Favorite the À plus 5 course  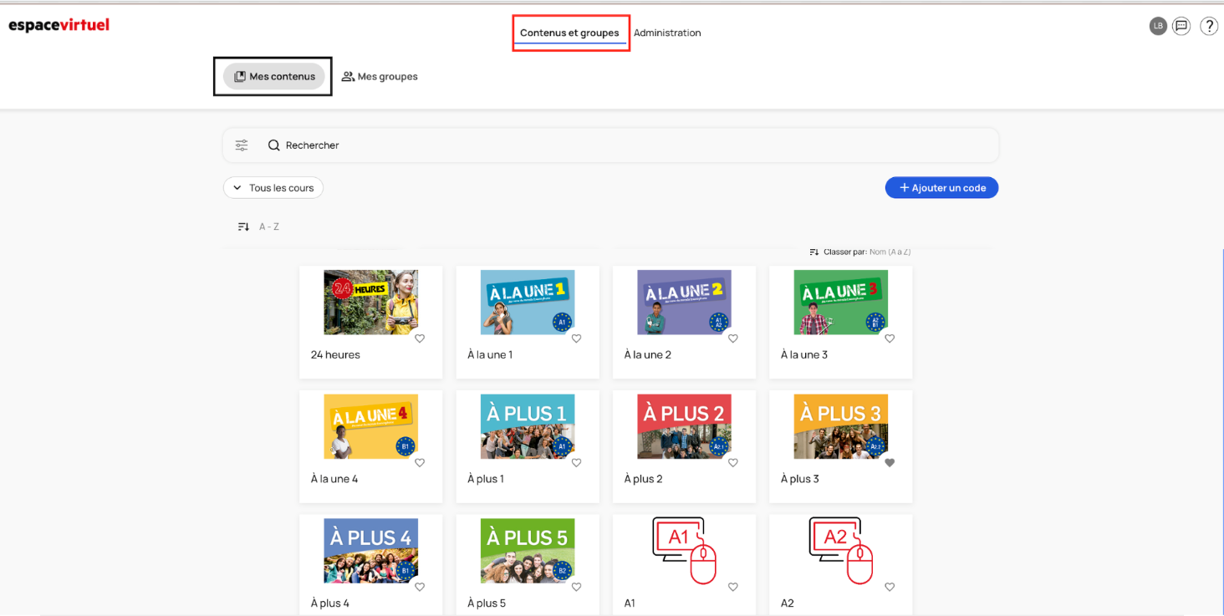coord(576,587)
